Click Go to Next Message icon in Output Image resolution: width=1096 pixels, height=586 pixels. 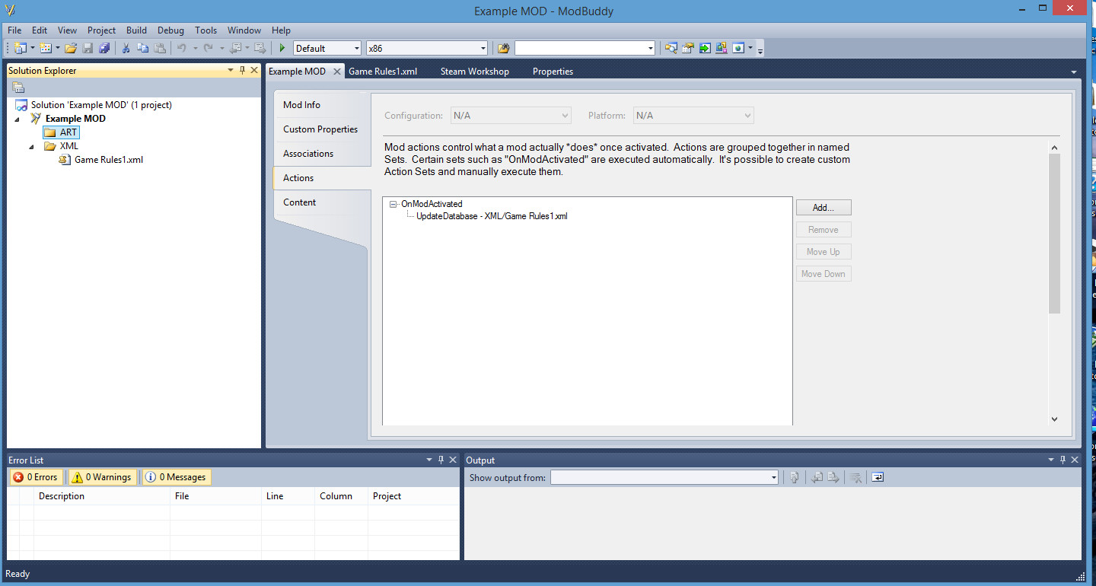click(x=833, y=477)
